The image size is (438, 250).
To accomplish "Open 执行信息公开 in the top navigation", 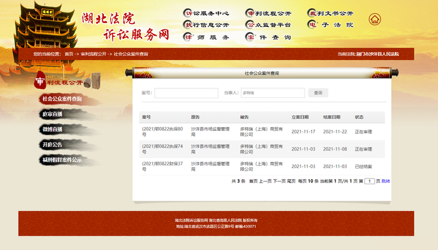I will [206, 25].
